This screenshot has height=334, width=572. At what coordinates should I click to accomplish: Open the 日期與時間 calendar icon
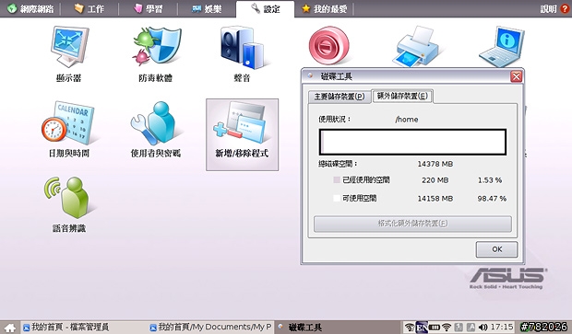(x=69, y=130)
